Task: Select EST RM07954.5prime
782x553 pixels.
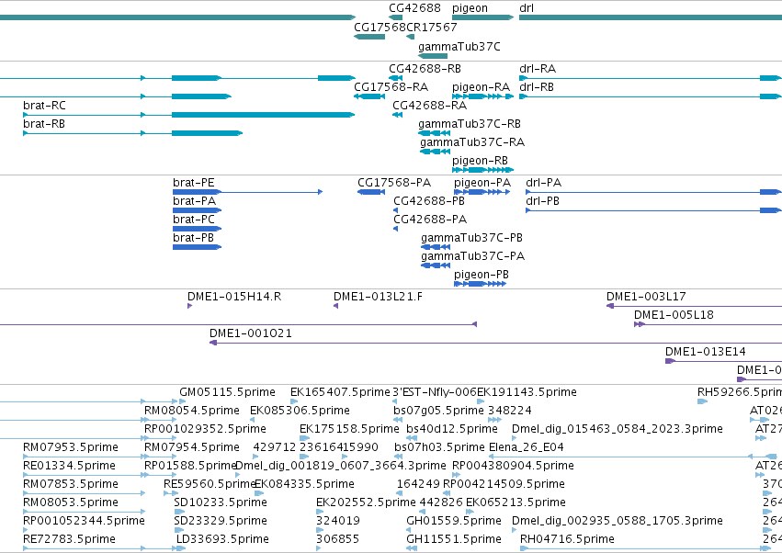Action: click(191, 447)
